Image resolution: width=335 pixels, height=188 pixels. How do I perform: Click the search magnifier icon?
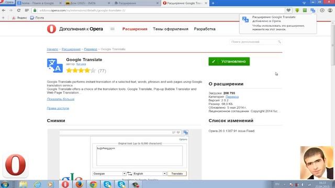(x=279, y=42)
